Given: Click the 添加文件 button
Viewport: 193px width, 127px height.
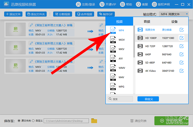Looking at the screenshot, I should 13,14.
